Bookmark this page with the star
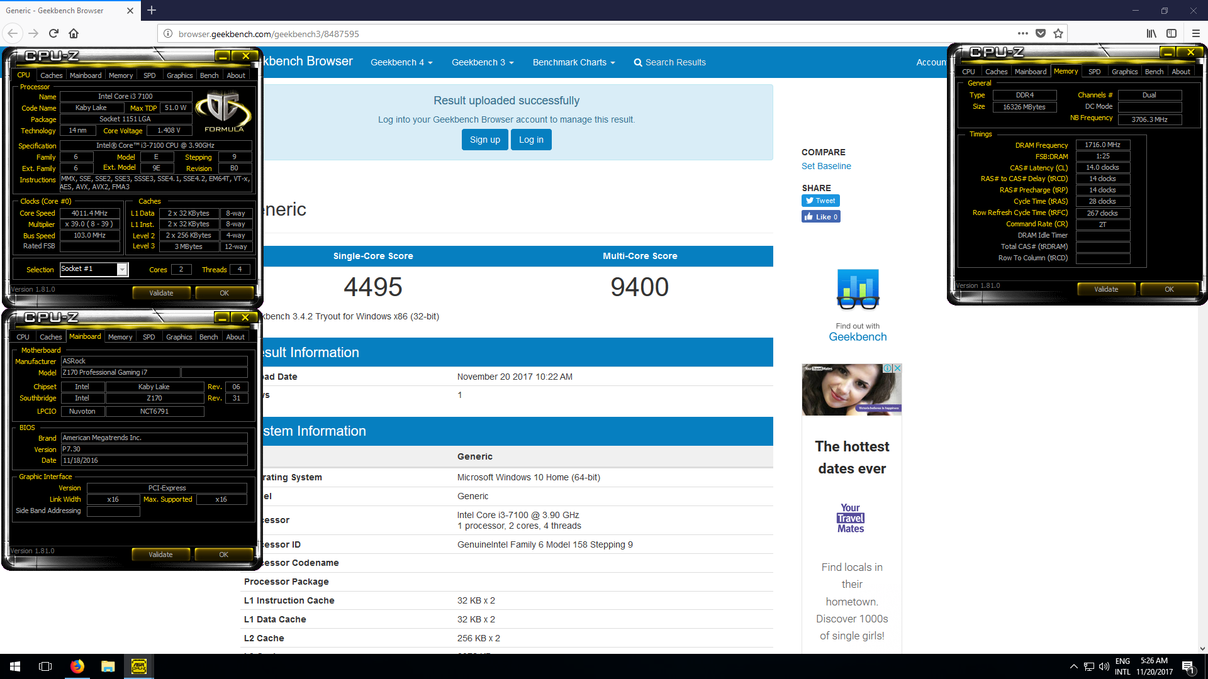 (1058, 33)
